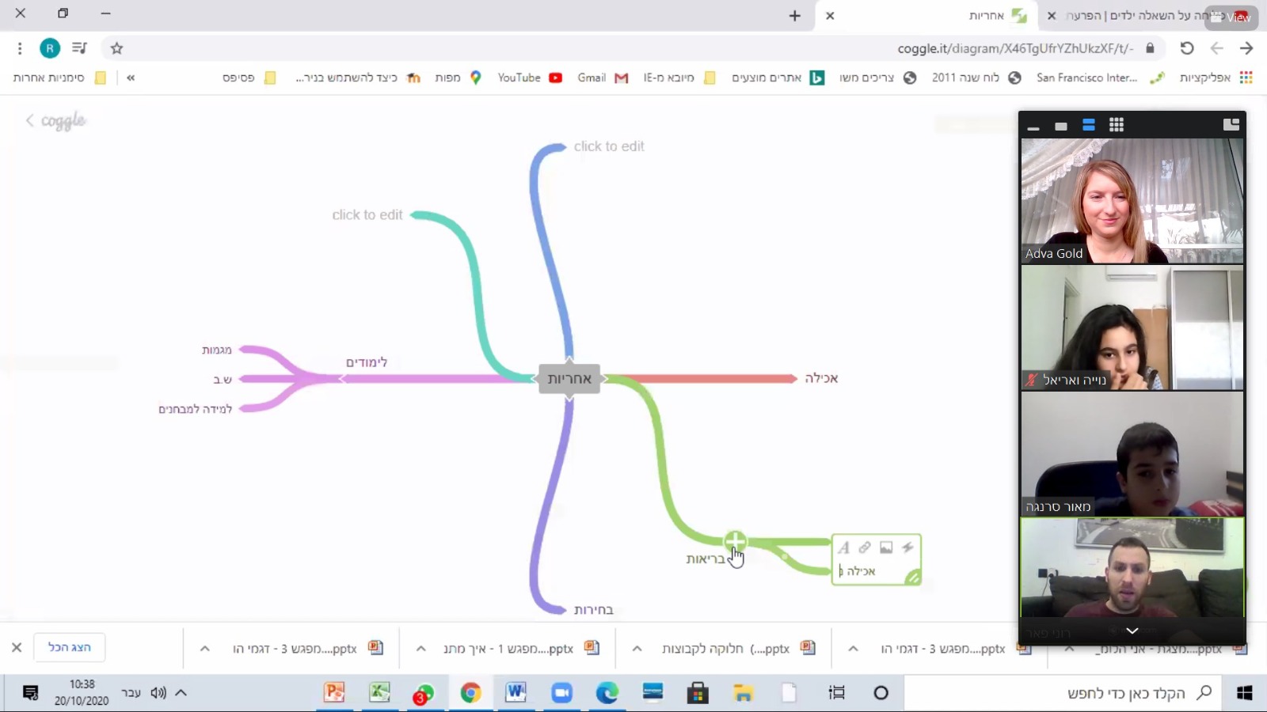
Task: Insert a link with the node toolbar chain icon
Action: (x=865, y=547)
